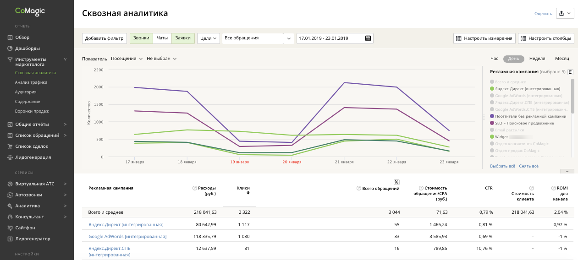Screen dimensions: 578x260
Task: Click the legend panel drag handle dots
Action: point(484,117)
